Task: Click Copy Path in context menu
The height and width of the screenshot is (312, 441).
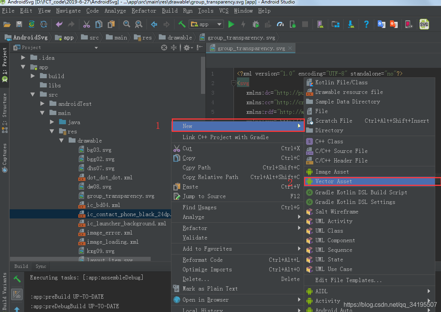Action: 238,167
